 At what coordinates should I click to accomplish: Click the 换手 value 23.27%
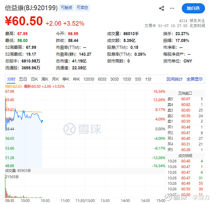coord(182,34)
